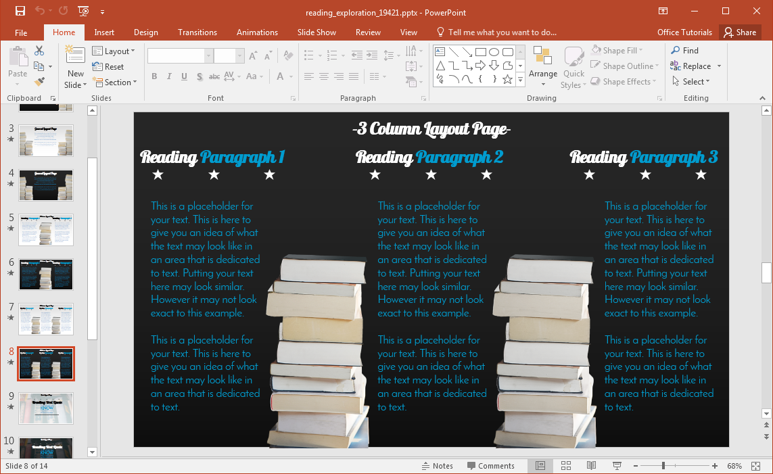Click the Arrange shapes icon
The height and width of the screenshot is (474, 773).
tap(542, 66)
